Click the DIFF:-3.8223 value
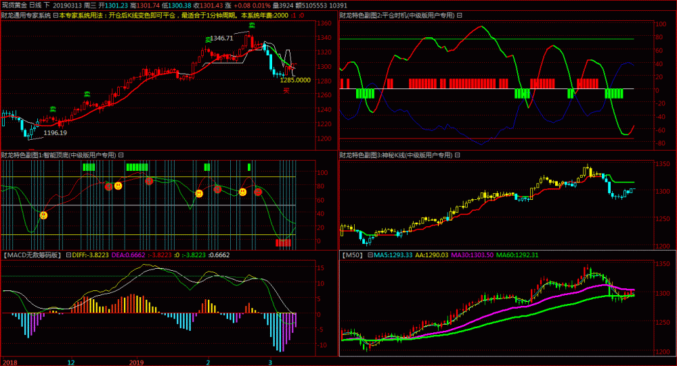The image size is (677, 366). point(90,255)
